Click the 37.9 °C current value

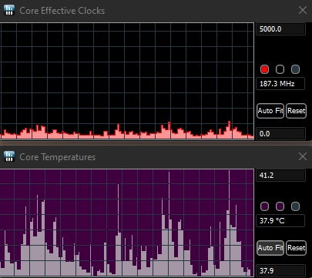280,220
